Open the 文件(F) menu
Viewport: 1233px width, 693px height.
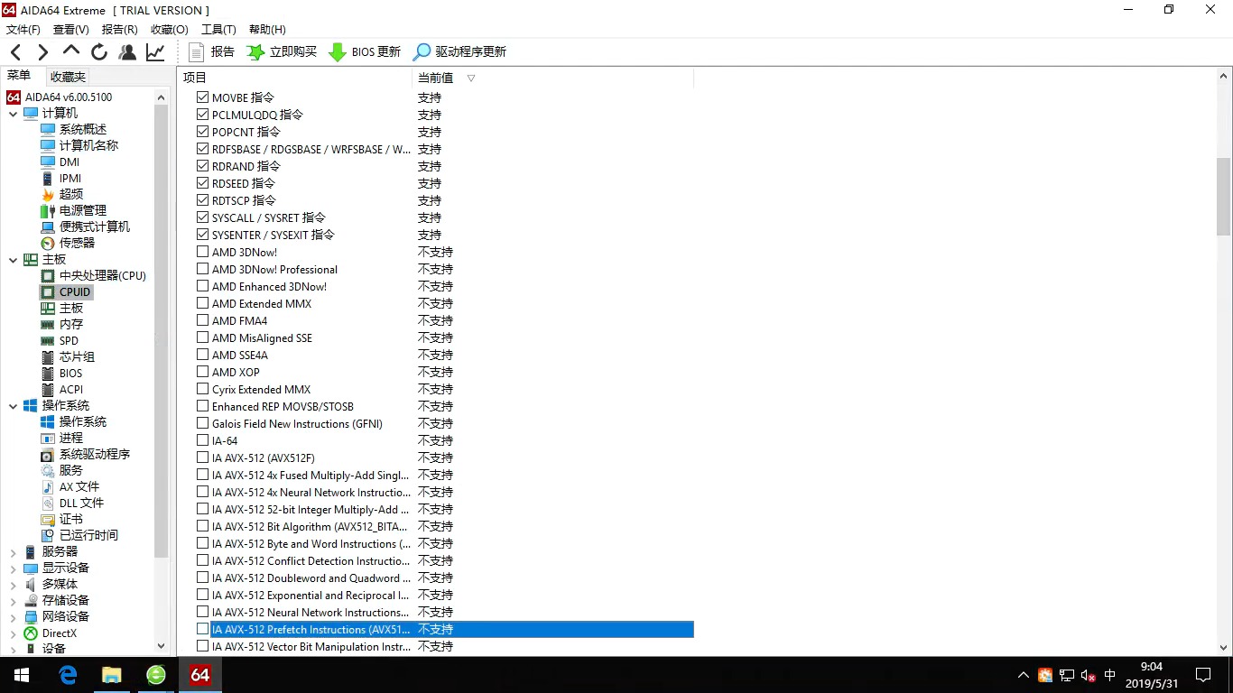pos(23,30)
